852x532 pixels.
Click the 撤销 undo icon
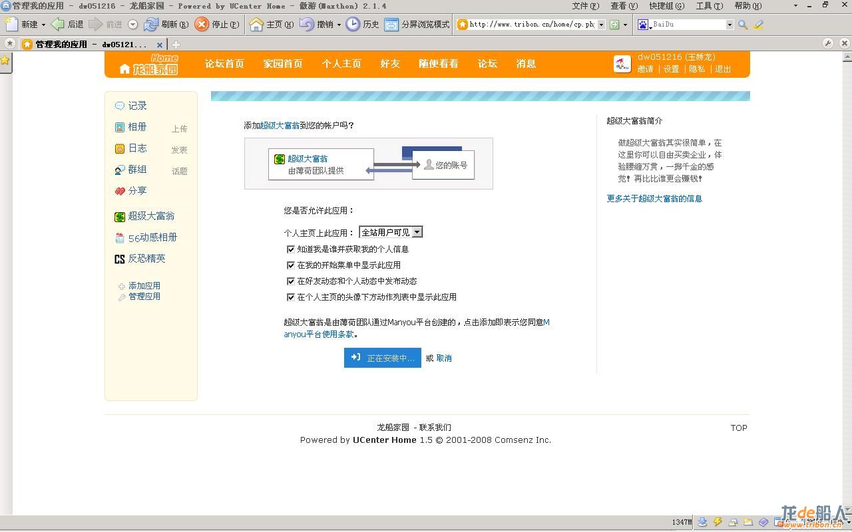[307, 25]
